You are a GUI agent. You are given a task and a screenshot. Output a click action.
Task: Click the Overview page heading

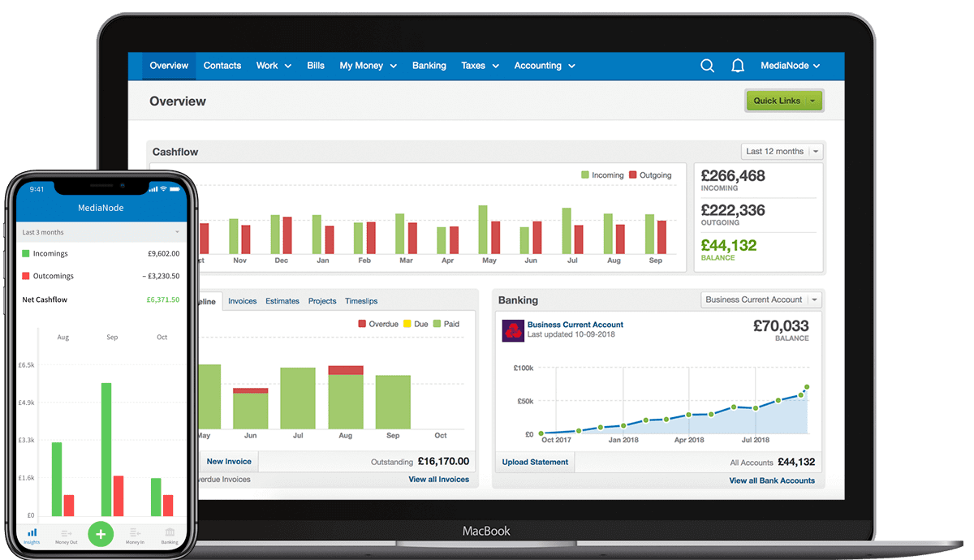point(178,101)
